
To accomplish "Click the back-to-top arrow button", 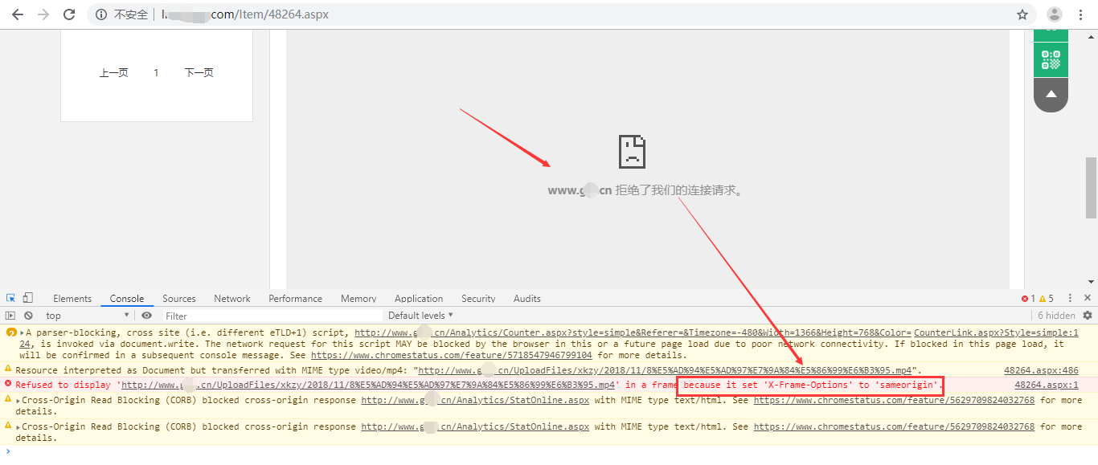I will coord(1051,95).
